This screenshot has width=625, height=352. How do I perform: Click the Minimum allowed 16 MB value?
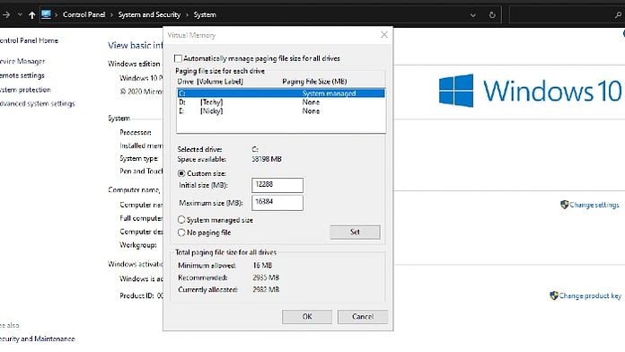[x=262, y=265]
